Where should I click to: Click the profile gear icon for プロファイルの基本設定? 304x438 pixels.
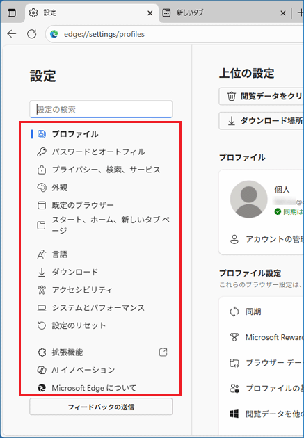234,388
